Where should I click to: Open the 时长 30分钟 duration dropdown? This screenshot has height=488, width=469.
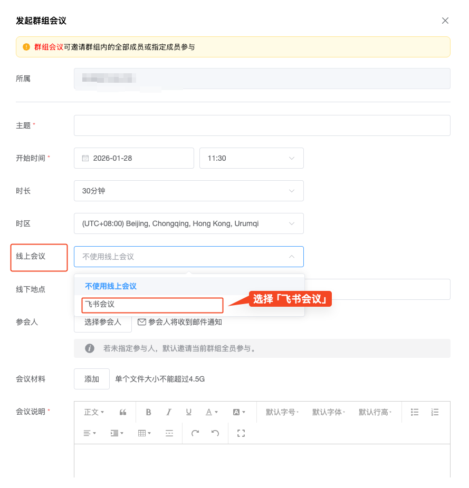click(x=188, y=191)
